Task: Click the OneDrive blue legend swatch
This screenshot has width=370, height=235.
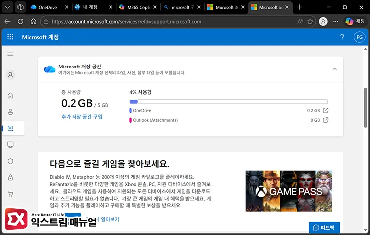Action: click(131, 110)
